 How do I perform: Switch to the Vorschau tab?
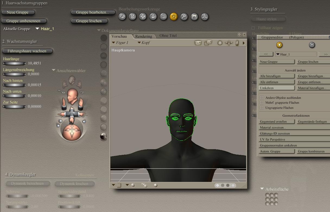[x=119, y=36]
